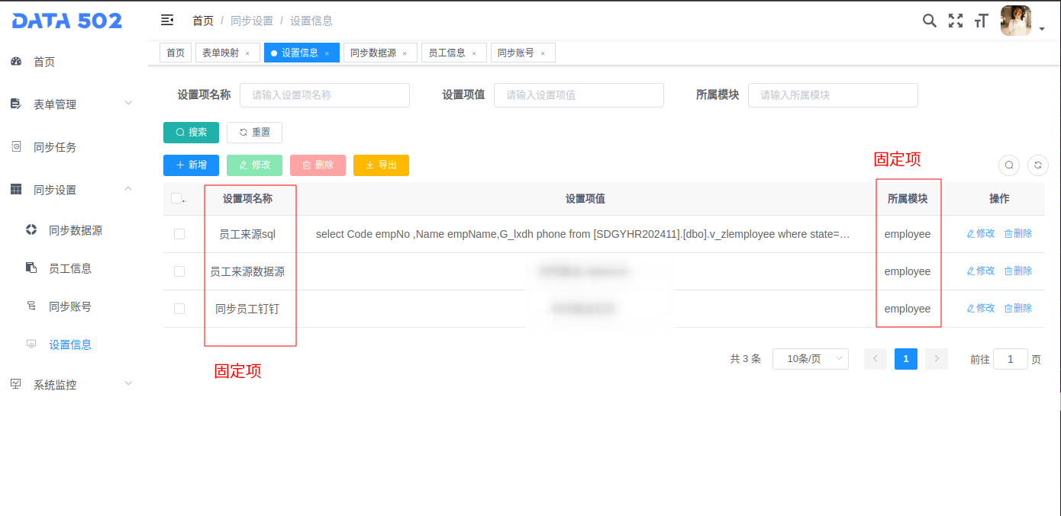Tick checkbox for 员工来源sql row
Viewport: 1061px width, 516px height.
pyautogui.click(x=179, y=234)
